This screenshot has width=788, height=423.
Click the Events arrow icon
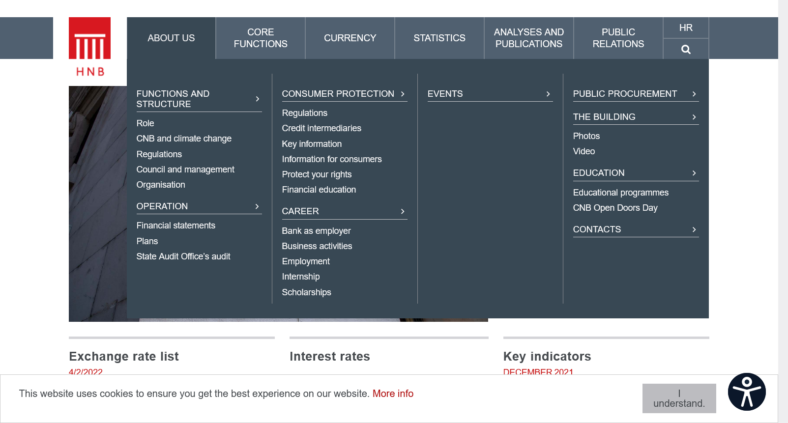[548, 94]
